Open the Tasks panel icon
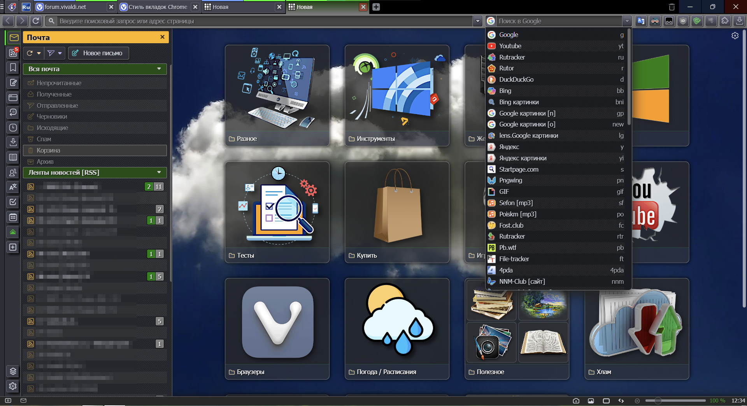The width and height of the screenshot is (747, 406). [x=13, y=202]
